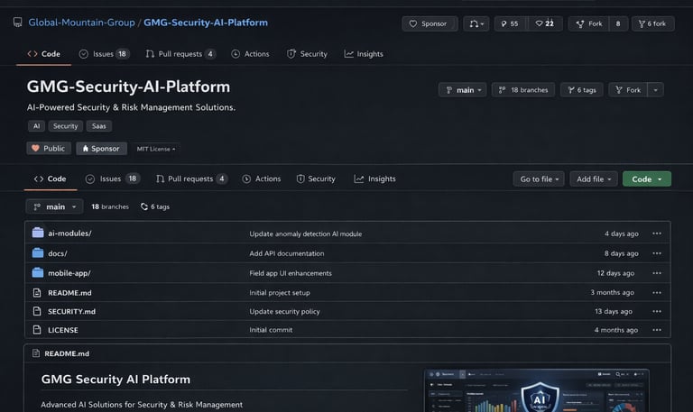This screenshot has width=693, height=412.
Task: Open the Go to file dropdown
Action: 539,179
